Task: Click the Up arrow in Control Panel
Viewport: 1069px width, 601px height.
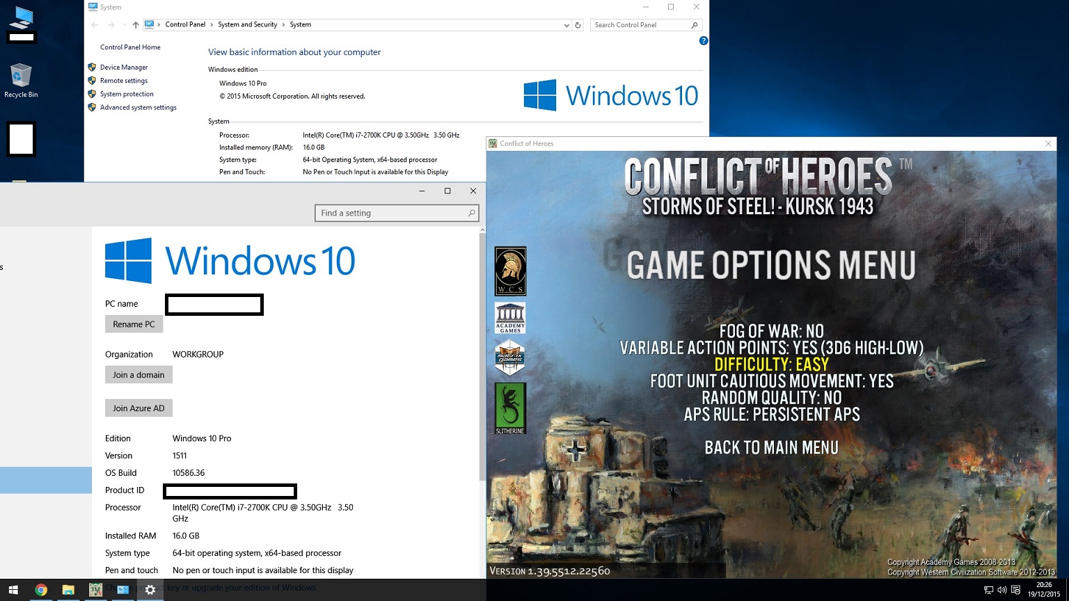Action: click(136, 25)
